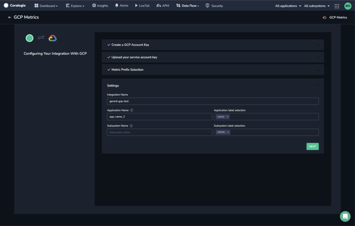Click the Google Cloud icon beside the top-right GCP Metrics
The width and height of the screenshot is (355, 226).
[x=324, y=17]
